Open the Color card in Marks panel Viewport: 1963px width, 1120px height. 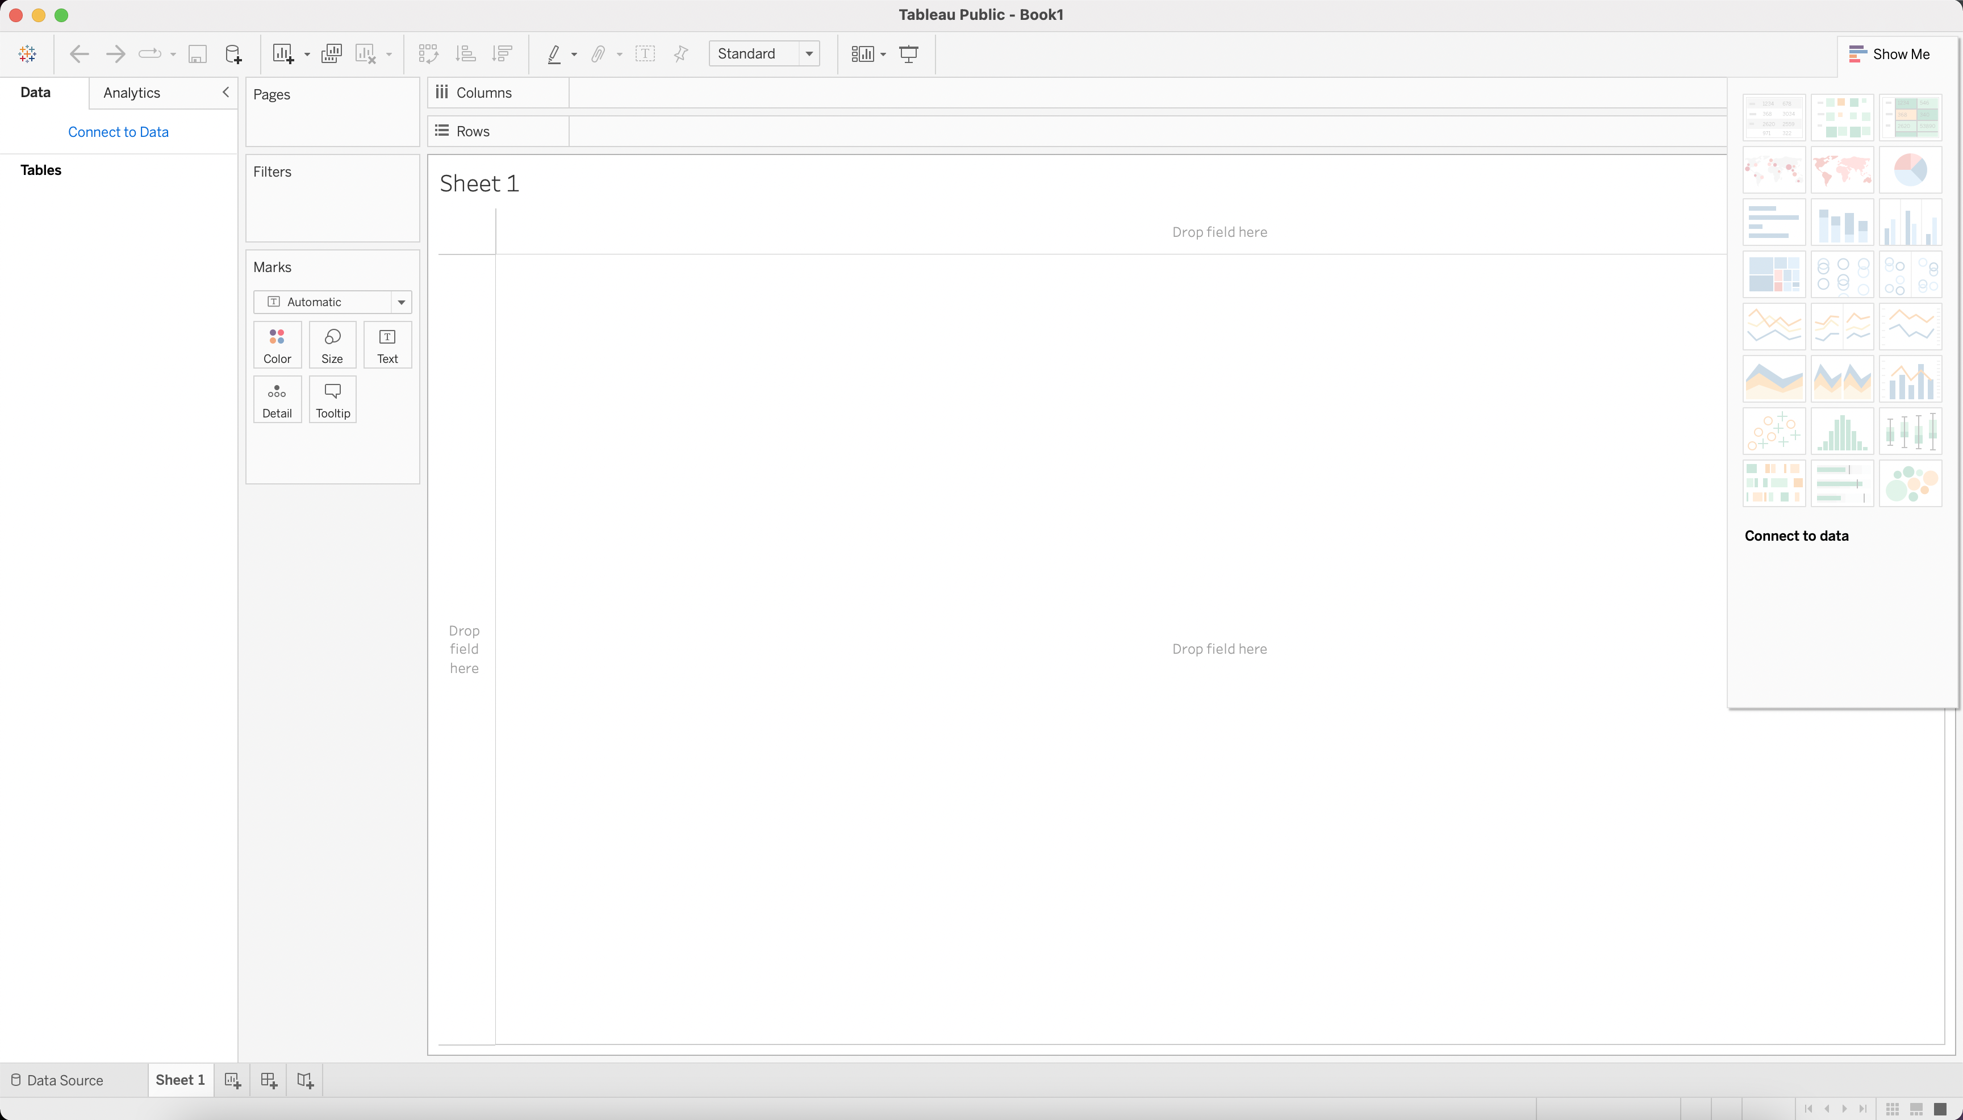[x=277, y=345]
